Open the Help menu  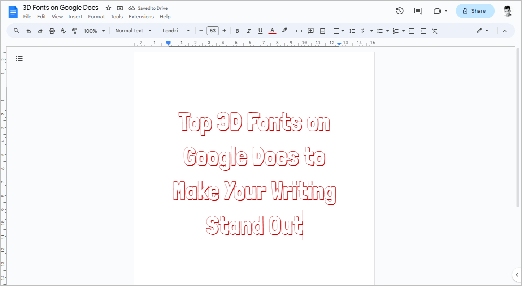[165, 17]
